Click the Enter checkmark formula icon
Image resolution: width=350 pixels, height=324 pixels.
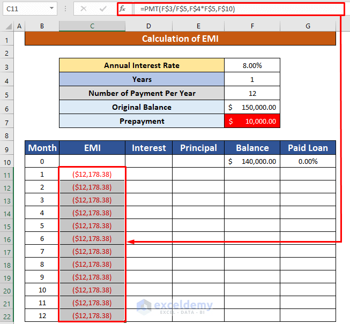coord(103,9)
